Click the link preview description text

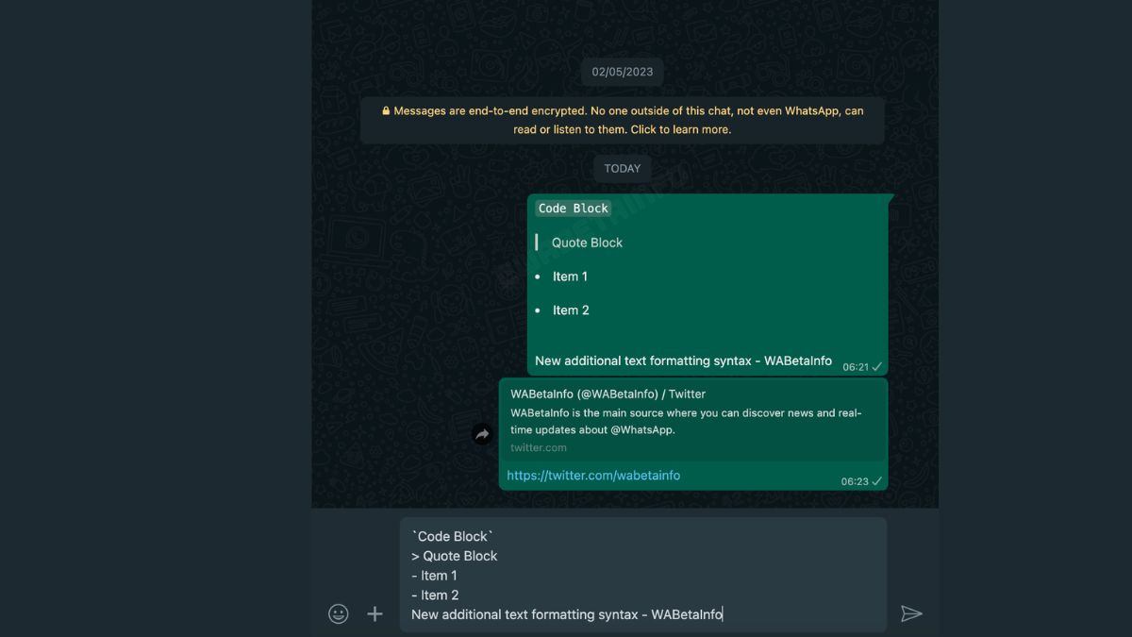click(686, 421)
